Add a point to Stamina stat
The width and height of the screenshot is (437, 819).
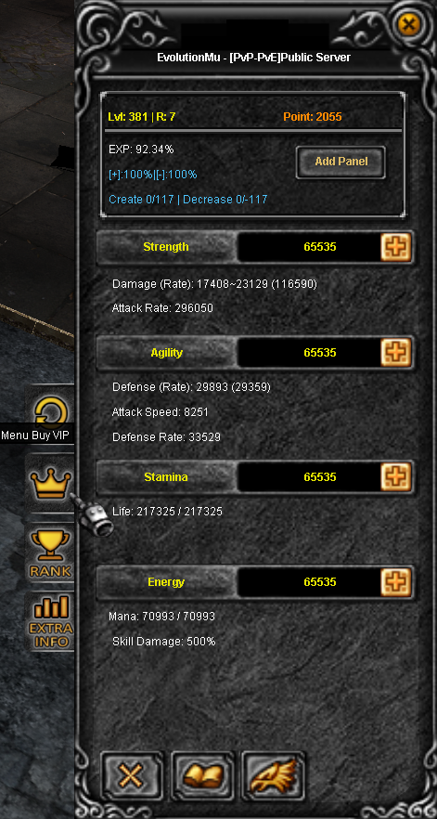click(396, 477)
